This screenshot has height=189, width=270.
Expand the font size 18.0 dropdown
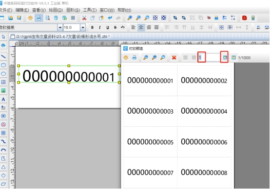83,28
